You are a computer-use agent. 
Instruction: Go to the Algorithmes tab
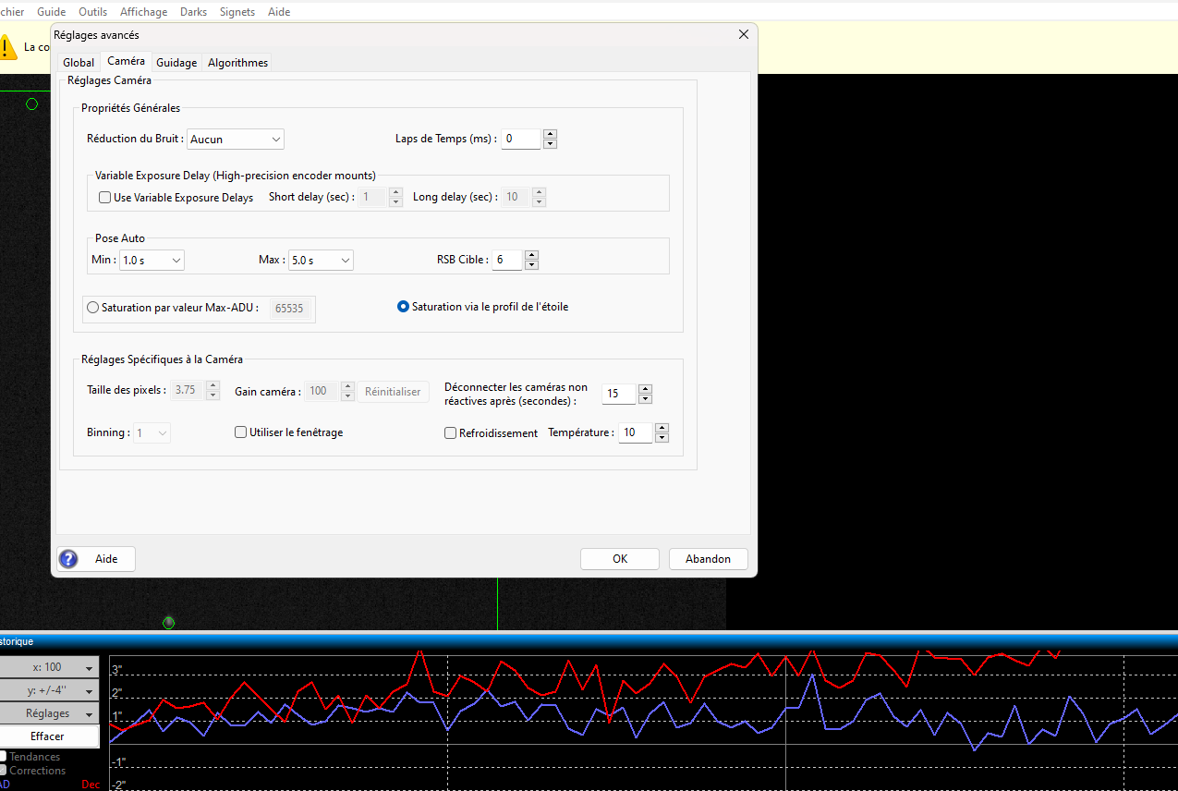pos(237,63)
